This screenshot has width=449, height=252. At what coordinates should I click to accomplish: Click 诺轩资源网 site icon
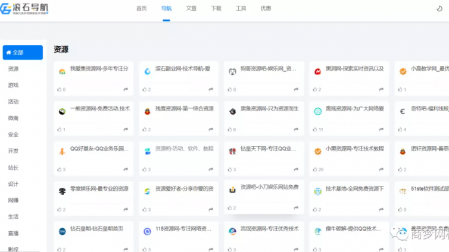(x=403, y=152)
